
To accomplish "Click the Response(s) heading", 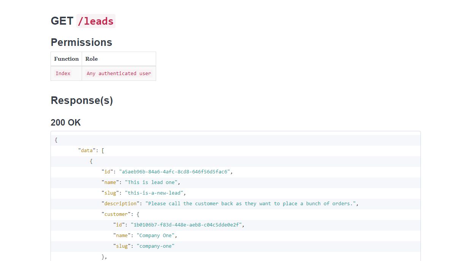I will click(82, 101).
